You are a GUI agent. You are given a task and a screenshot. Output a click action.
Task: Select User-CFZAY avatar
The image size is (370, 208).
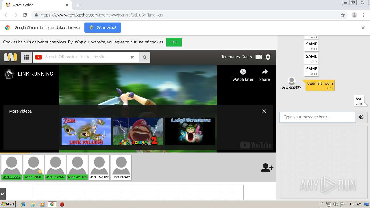[x=12, y=168]
